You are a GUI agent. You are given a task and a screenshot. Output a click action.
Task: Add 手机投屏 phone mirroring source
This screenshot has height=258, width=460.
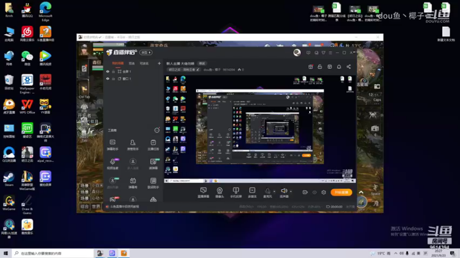pos(236,193)
